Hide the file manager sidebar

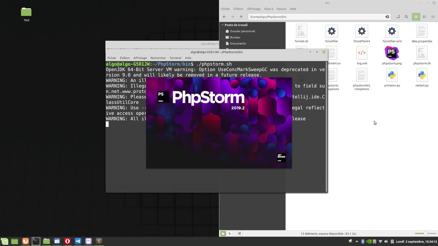point(240,234)
